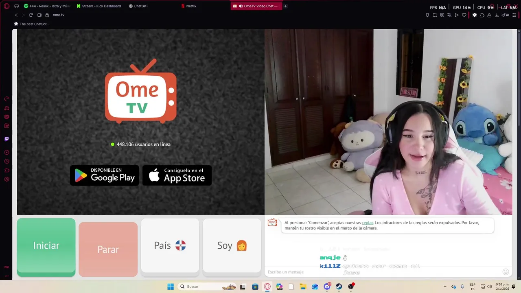This screenshot has width=521, height=293.
Task: Click the taskbar volume speaker icon
Action: (x=489, y=286)
